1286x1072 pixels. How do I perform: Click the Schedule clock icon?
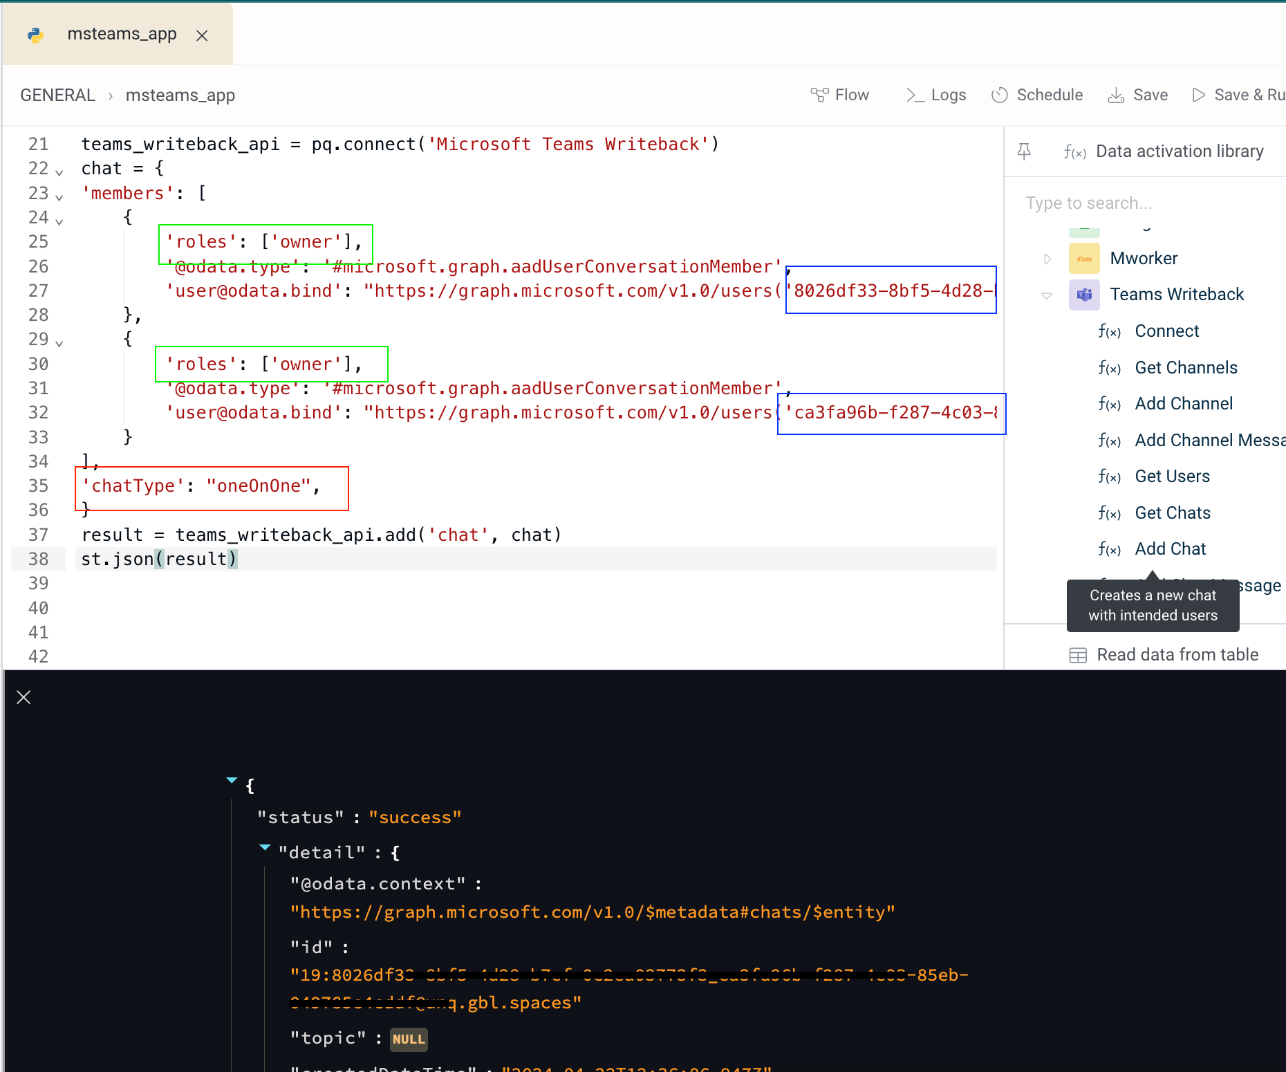tap(1000, 95)
